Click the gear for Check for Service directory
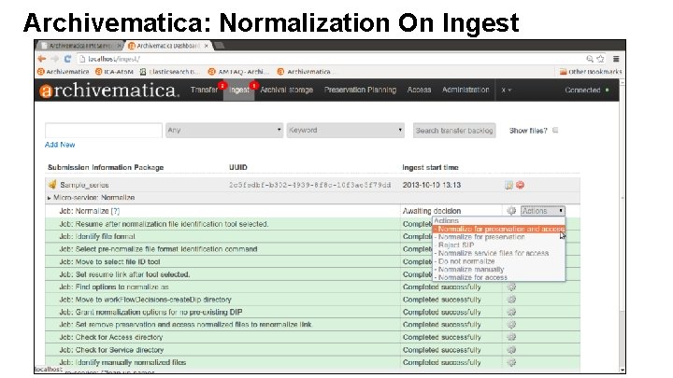The width and height of the screenshot is (673, 378). click(511, 350)
